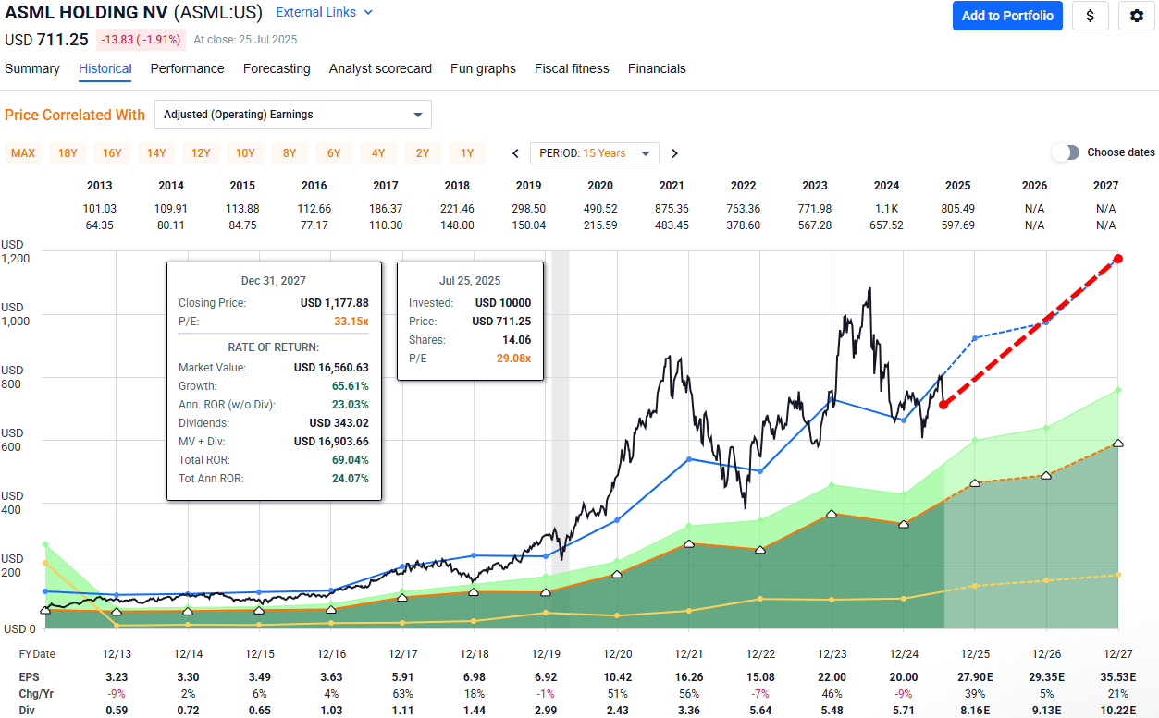The image size is (1159, 718).
Task: Select the 1Y time range button
Action: click(x=467, y=153)
